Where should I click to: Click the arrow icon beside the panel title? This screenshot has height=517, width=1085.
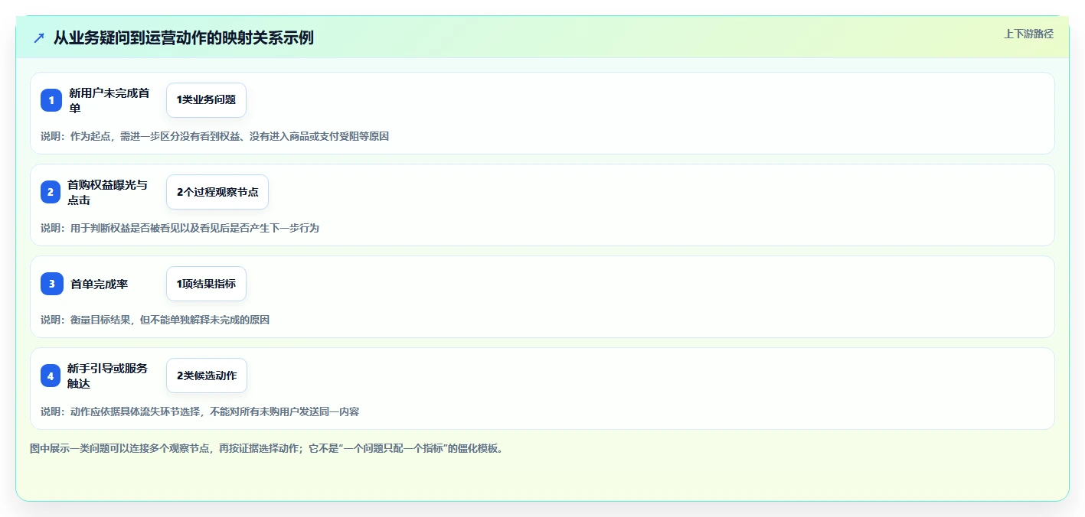click(39, 38)
